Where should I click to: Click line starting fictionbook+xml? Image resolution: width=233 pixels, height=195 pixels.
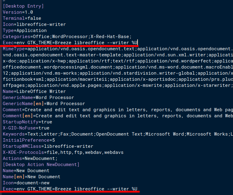(x=118, y=79)
